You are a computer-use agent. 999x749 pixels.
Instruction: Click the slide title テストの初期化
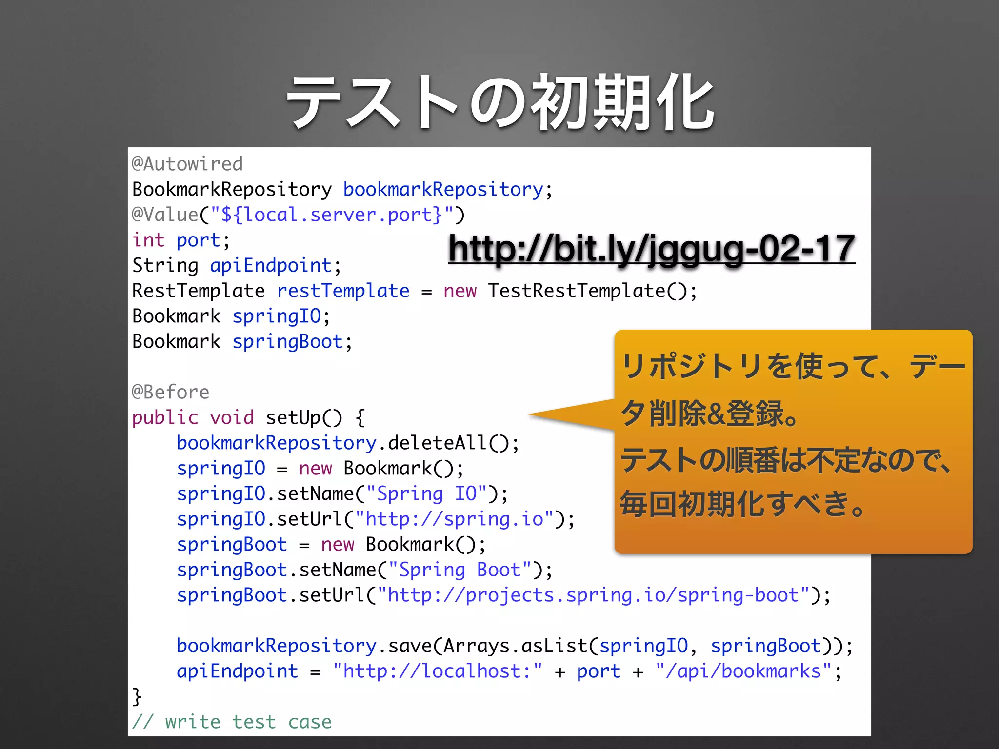coord(500,102)
